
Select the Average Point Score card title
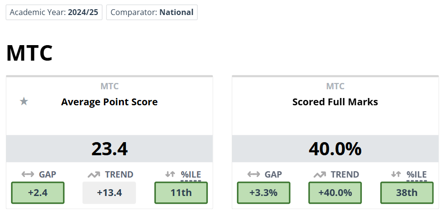[x=109, y=102]
